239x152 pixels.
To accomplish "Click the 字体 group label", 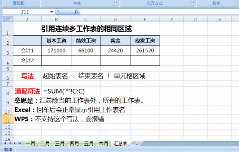I will pyautogui.click(x=77, y=3).
